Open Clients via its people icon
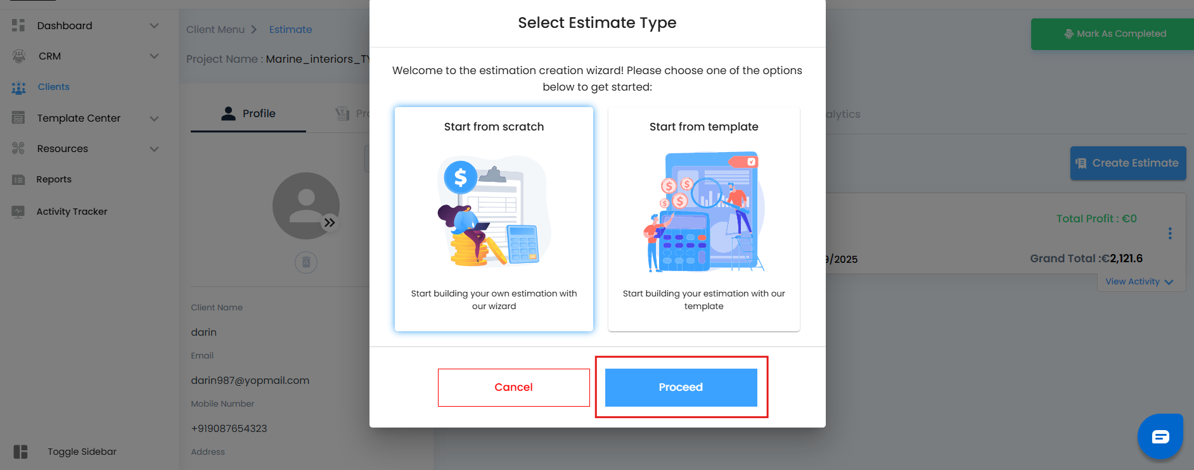1194x470 pixels. point(19,87)
